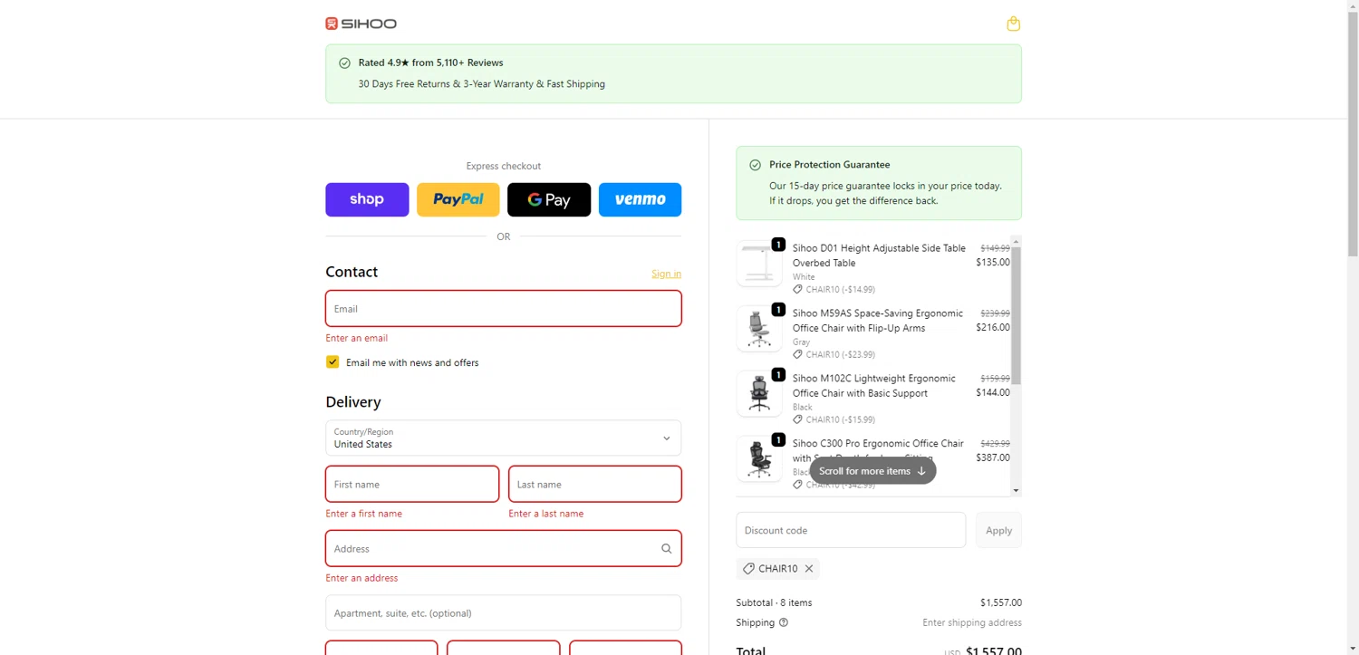Pay using Google Pay
This screenshot has width=1359, height=655.
click(x=549, y=199)
